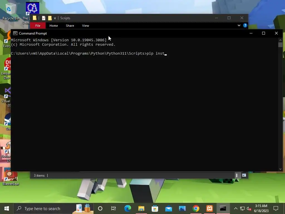Launch Google Chrome from the taskbar
The height and width of the screenshot is (214, 285).
click(196, 208)
